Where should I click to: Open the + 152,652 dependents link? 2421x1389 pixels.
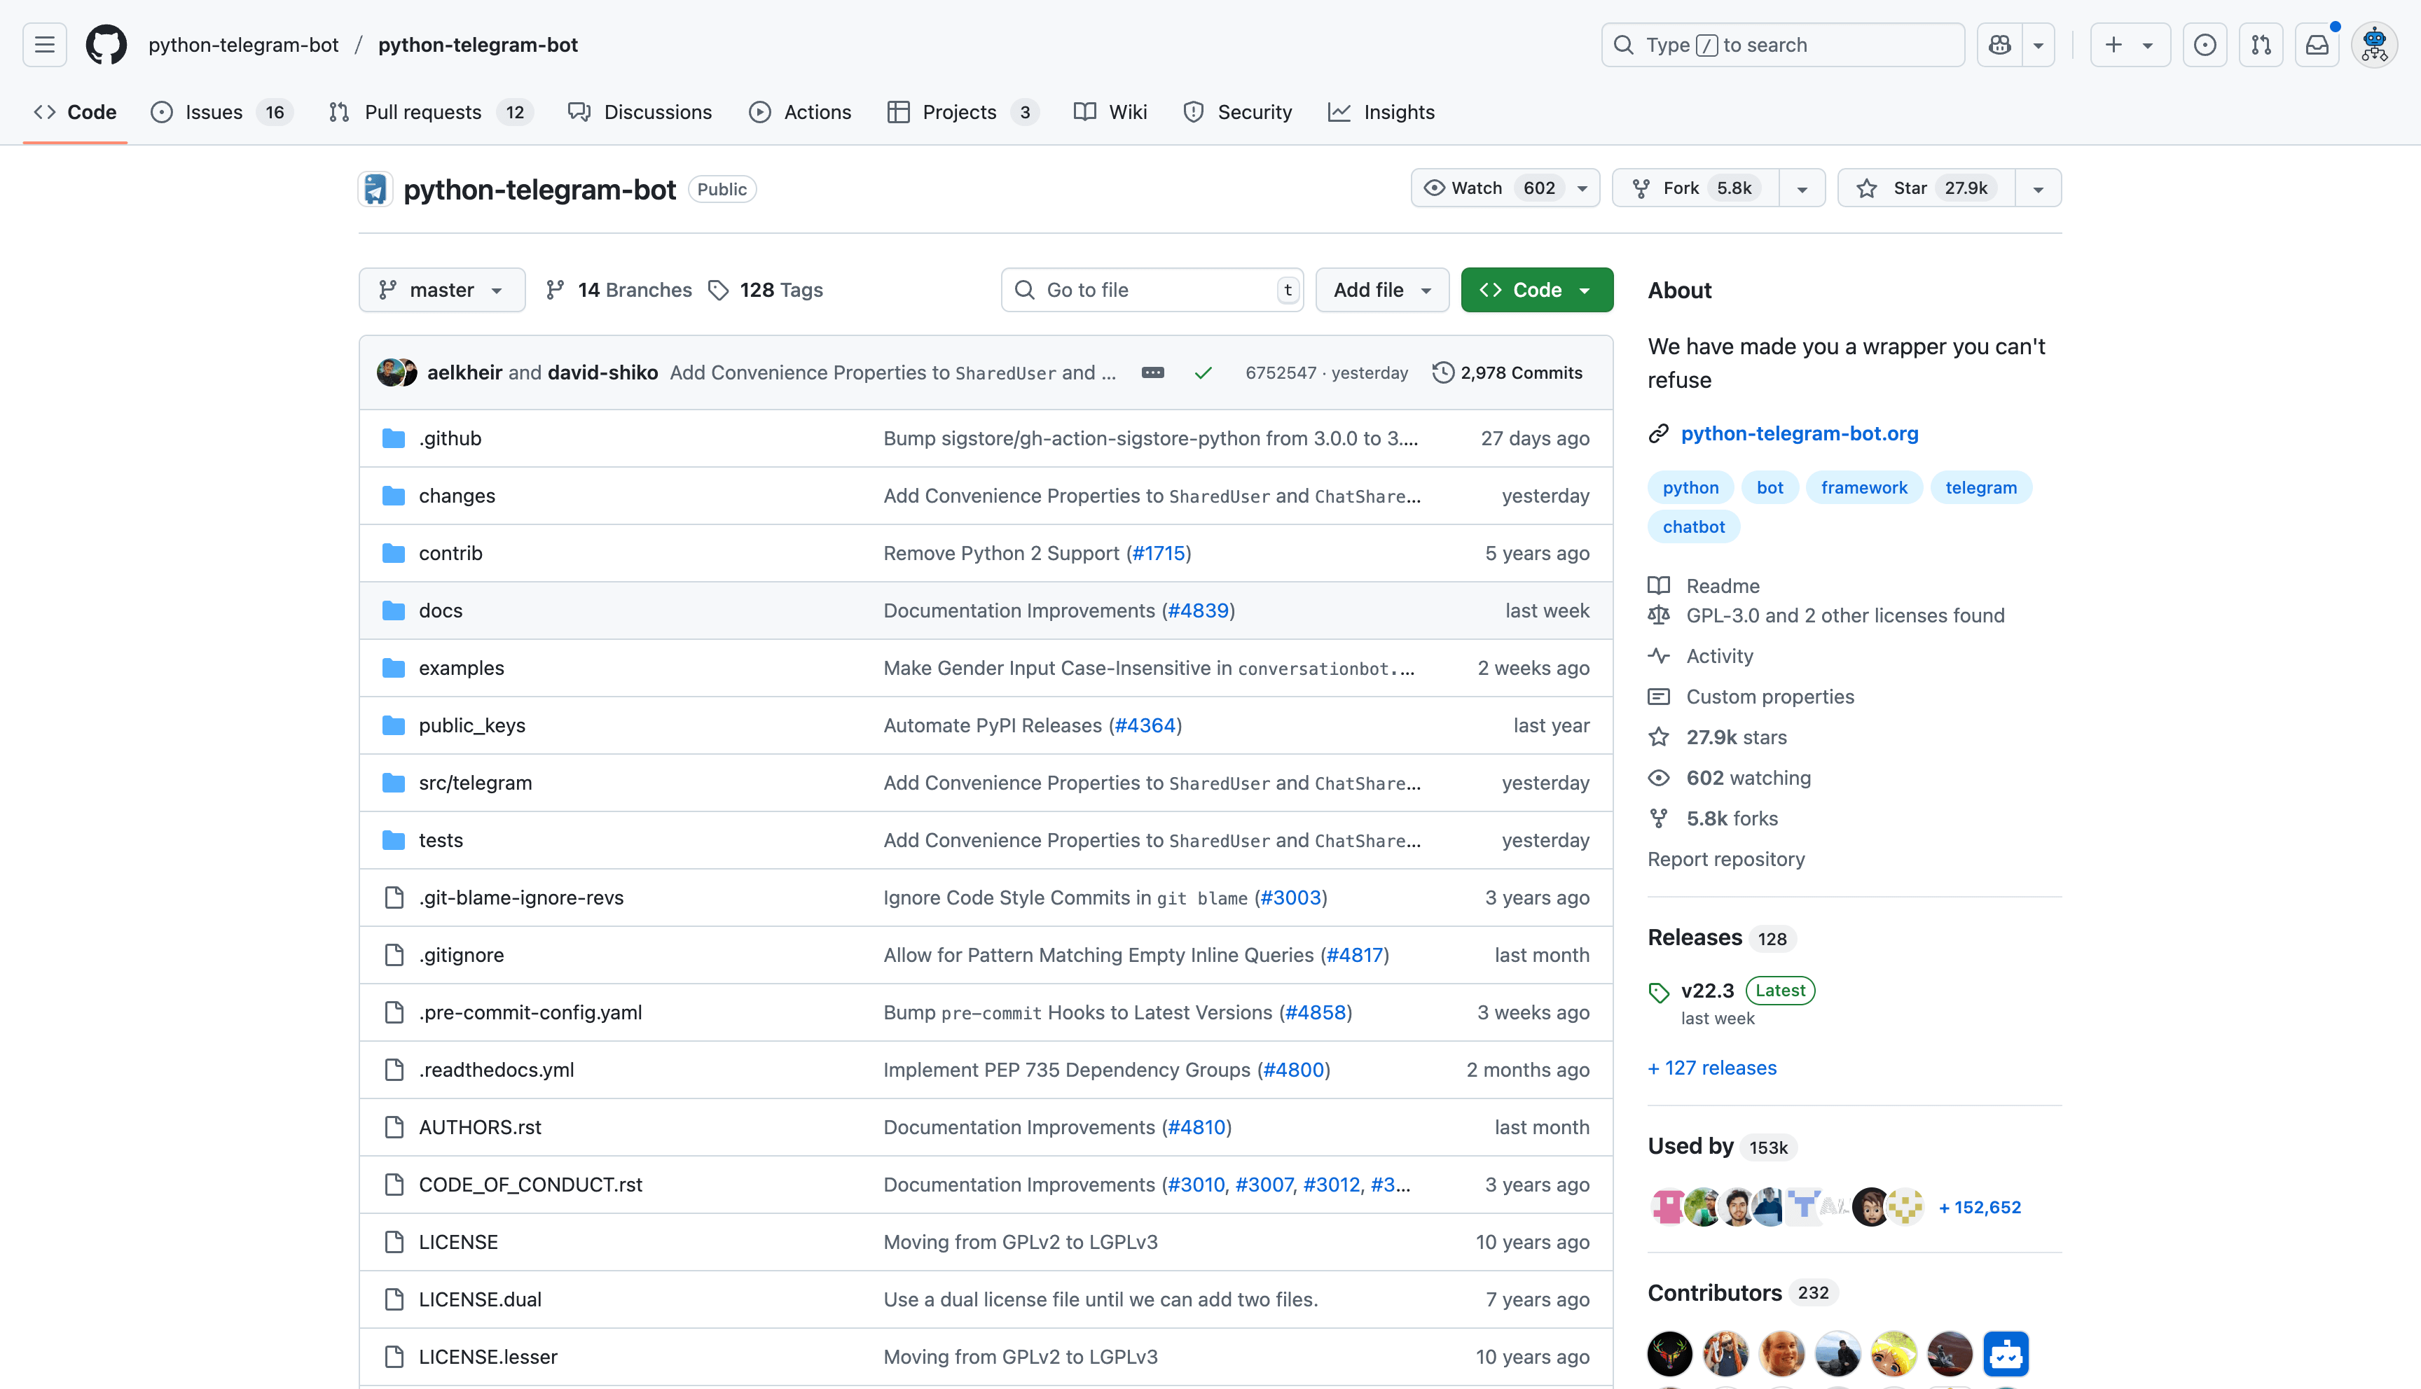(1979, 1207)
